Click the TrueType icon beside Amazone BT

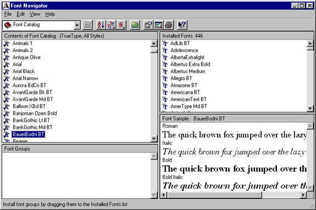point(165,86)
